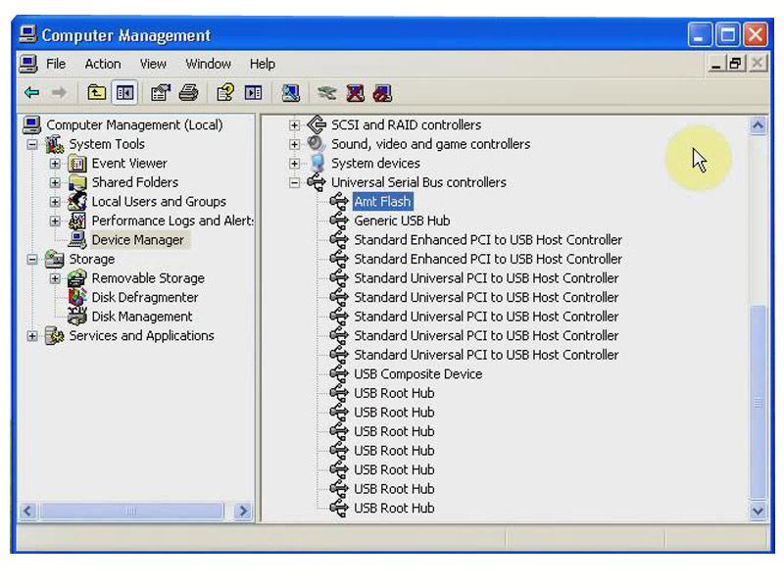The image size is (784, 588).
Task: Click the Back arrow toolbar icon
Action: (x=32, y=93)
